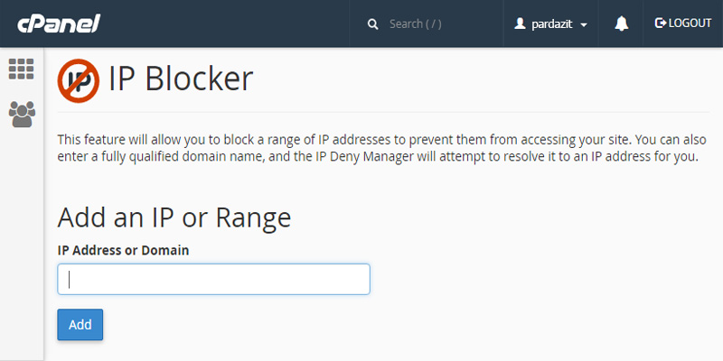The width and height of the screenshot is (723, 361).
Task: Click empty space in the left sidebar
Action: point(21,253)
